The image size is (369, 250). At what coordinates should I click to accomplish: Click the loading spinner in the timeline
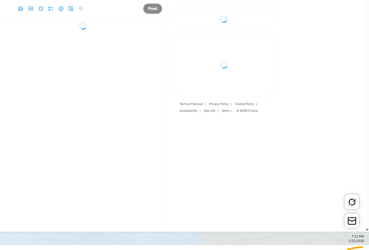pos(83,26)
